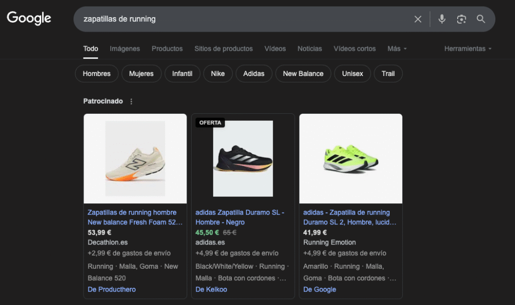Open the neon green adidas shoe image

351,159
